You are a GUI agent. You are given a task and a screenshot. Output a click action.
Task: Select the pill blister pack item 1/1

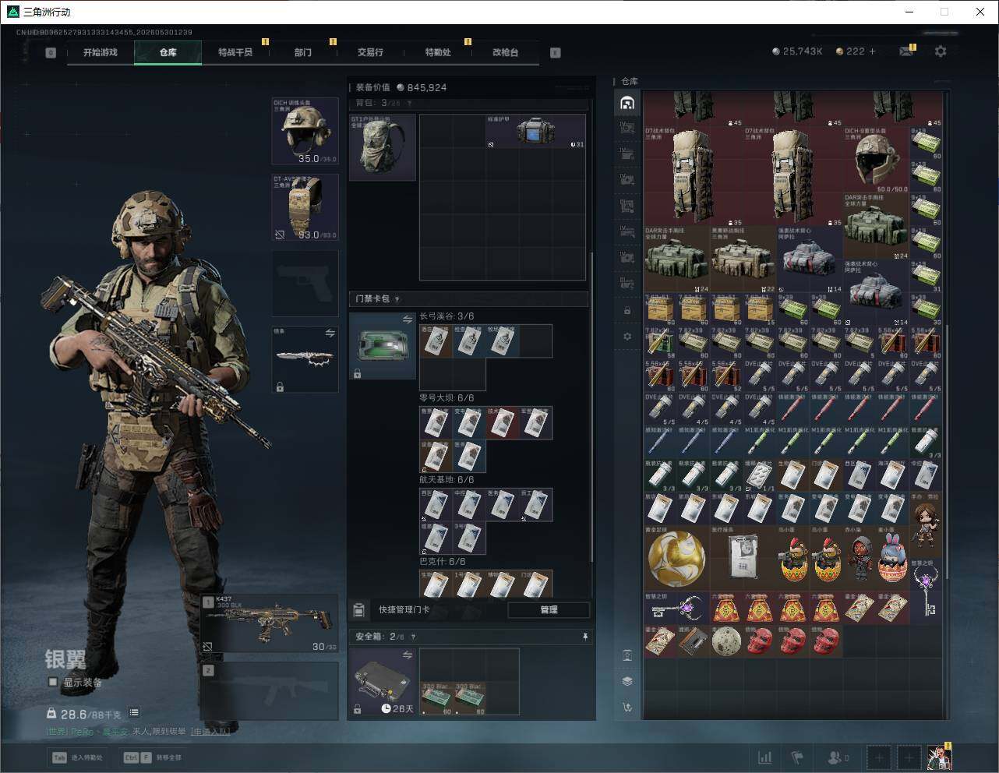coord(760,475)
